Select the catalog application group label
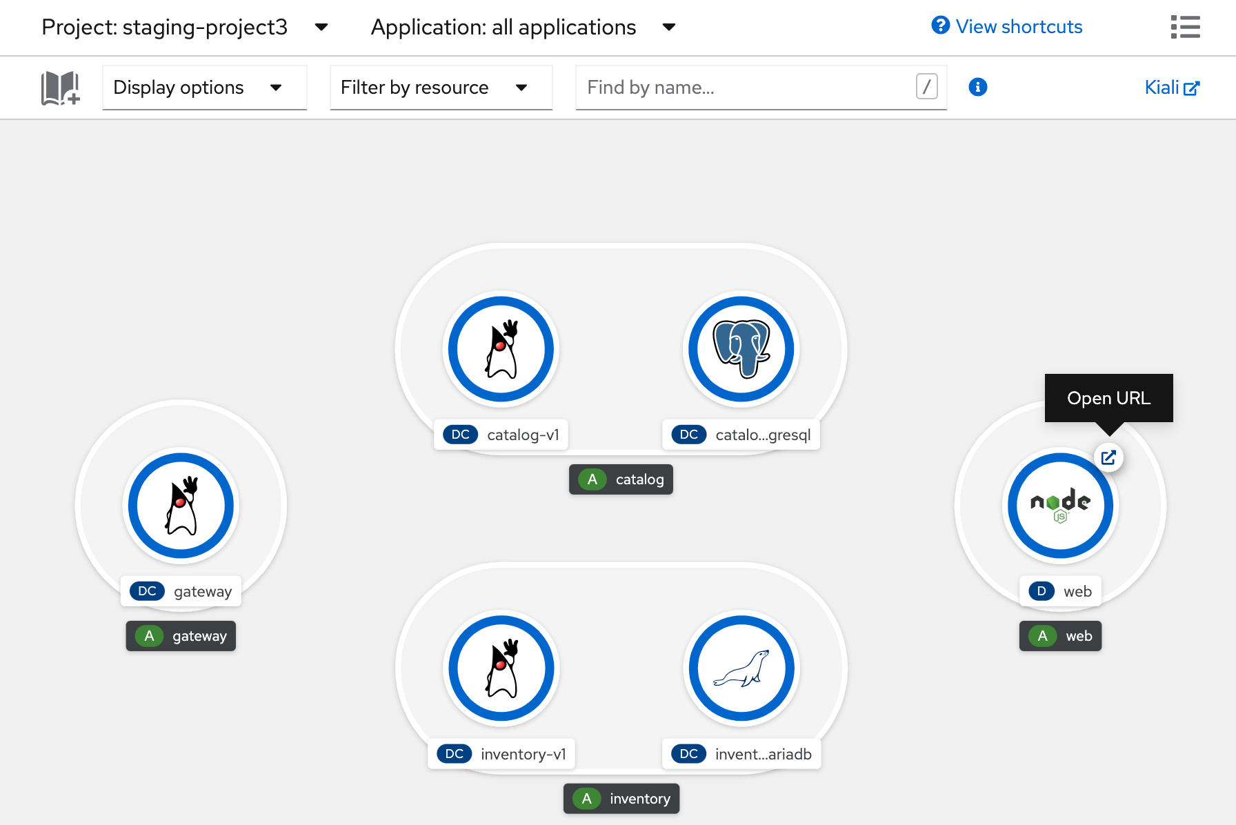Image resolution: width=1236 pixels, height=825 pixels. pyautogui.click(x=620, y=479)
